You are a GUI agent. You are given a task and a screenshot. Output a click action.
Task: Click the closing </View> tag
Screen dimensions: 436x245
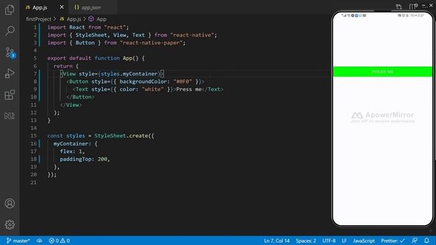coord(71,105)
